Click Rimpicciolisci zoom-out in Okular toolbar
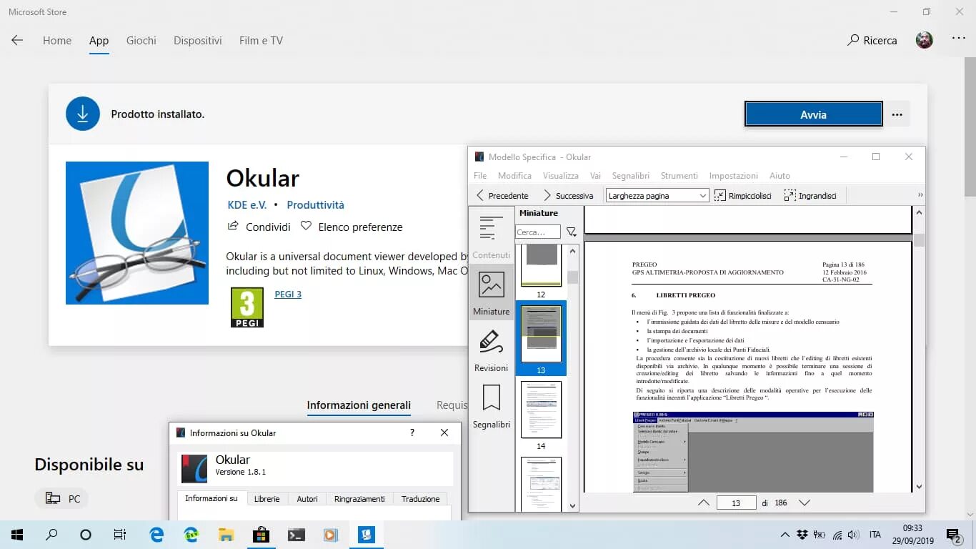 (743, 195)
